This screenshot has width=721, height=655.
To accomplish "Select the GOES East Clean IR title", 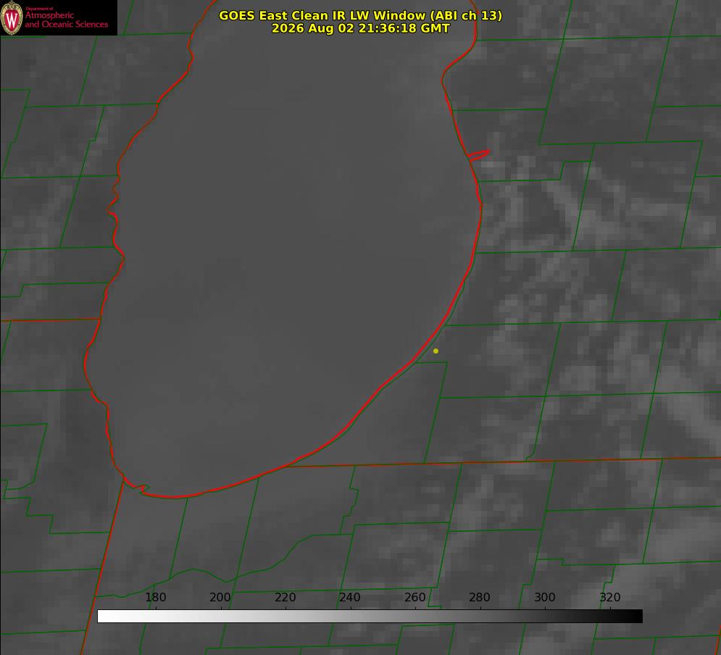I will tap(360, 15).
